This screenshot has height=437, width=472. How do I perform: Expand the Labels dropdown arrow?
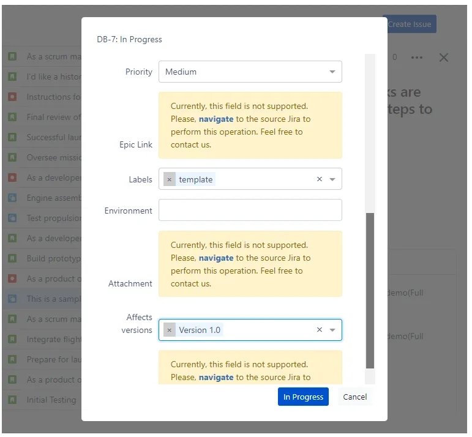click(332, 179)
